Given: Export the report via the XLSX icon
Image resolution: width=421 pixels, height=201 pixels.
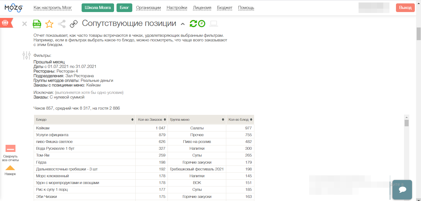Looking at the screenshot, I should (x=37, y=24).
